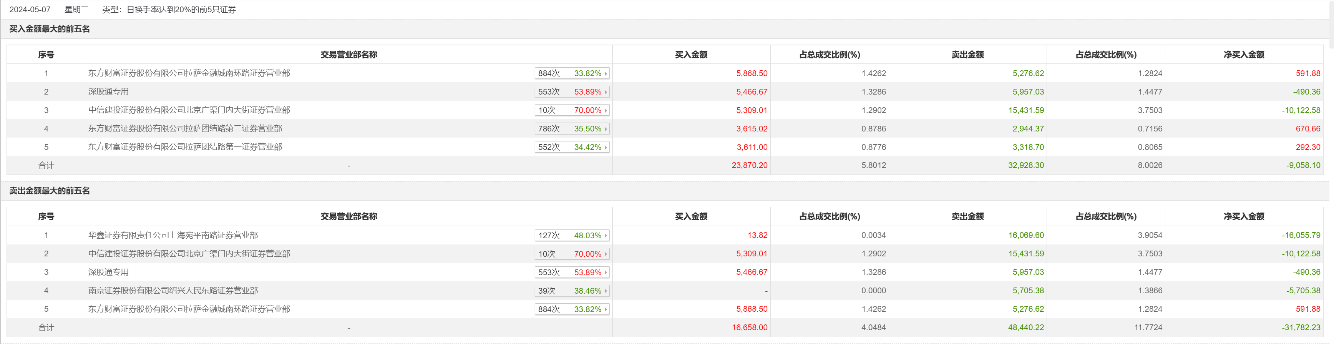
Task: Open the 127次 48.03% stats badge
Action: (572, 236)
